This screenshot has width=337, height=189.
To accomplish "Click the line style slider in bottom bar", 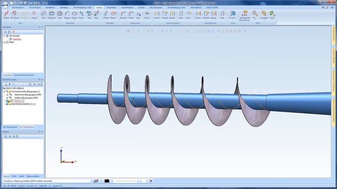I will (x=125, y=181).
